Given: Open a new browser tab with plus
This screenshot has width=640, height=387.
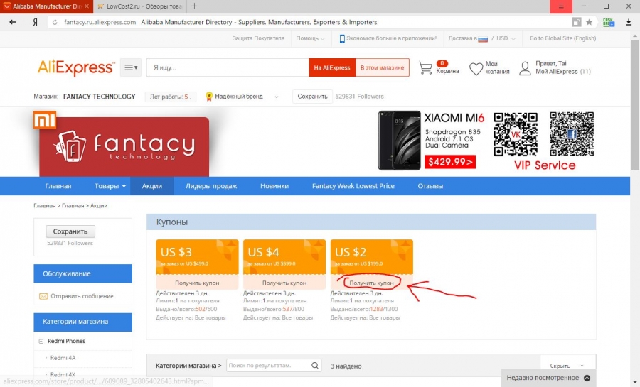Looking at the screenshot, I should pyautogui.click(x=194, y=6).
